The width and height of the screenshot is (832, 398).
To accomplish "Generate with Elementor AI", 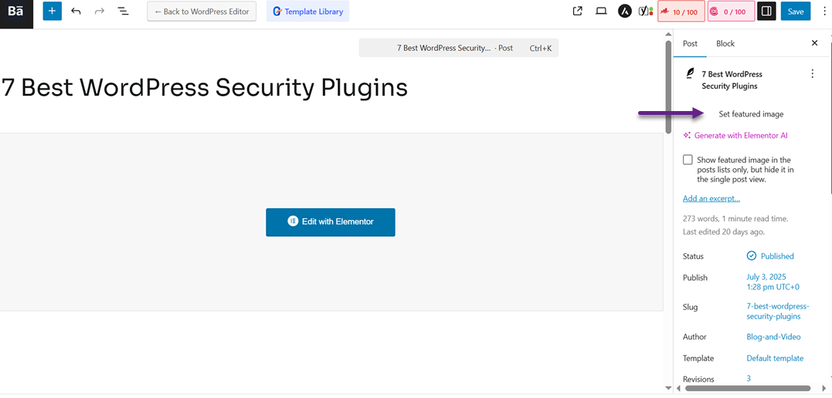I will (735, 135).
